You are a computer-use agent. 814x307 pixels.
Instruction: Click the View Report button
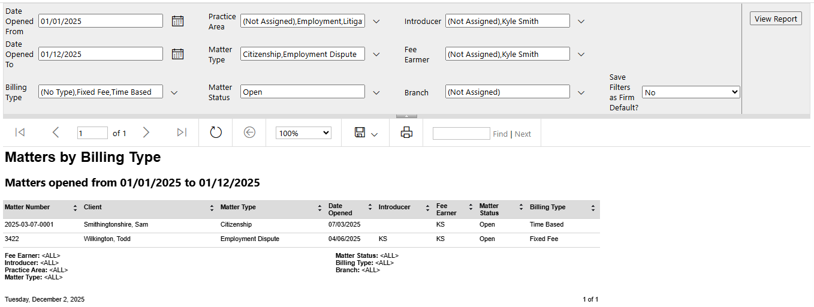click(775, 19)
